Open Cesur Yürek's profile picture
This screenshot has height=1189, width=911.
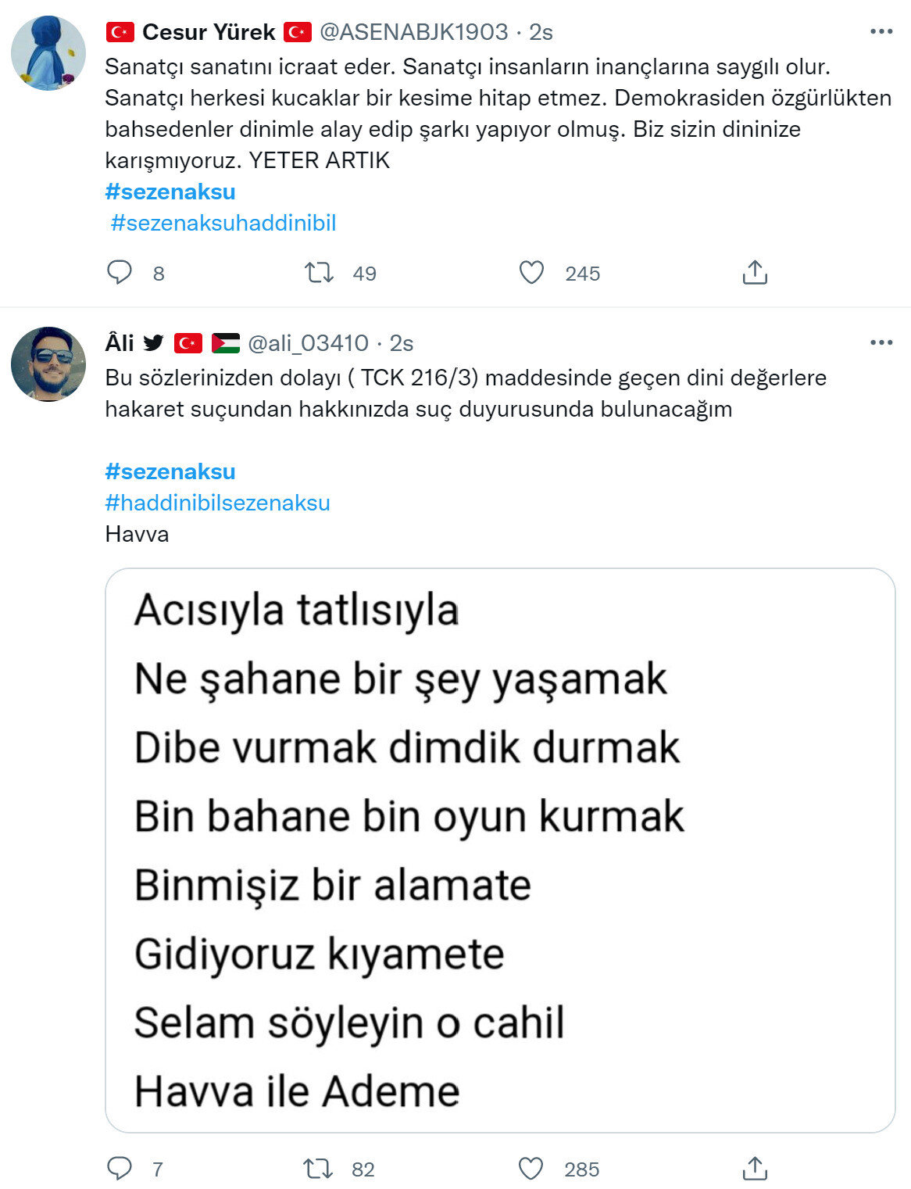48,53
